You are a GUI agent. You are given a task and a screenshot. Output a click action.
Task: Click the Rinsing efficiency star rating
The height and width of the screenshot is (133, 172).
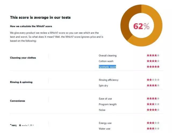pos(153,80)
